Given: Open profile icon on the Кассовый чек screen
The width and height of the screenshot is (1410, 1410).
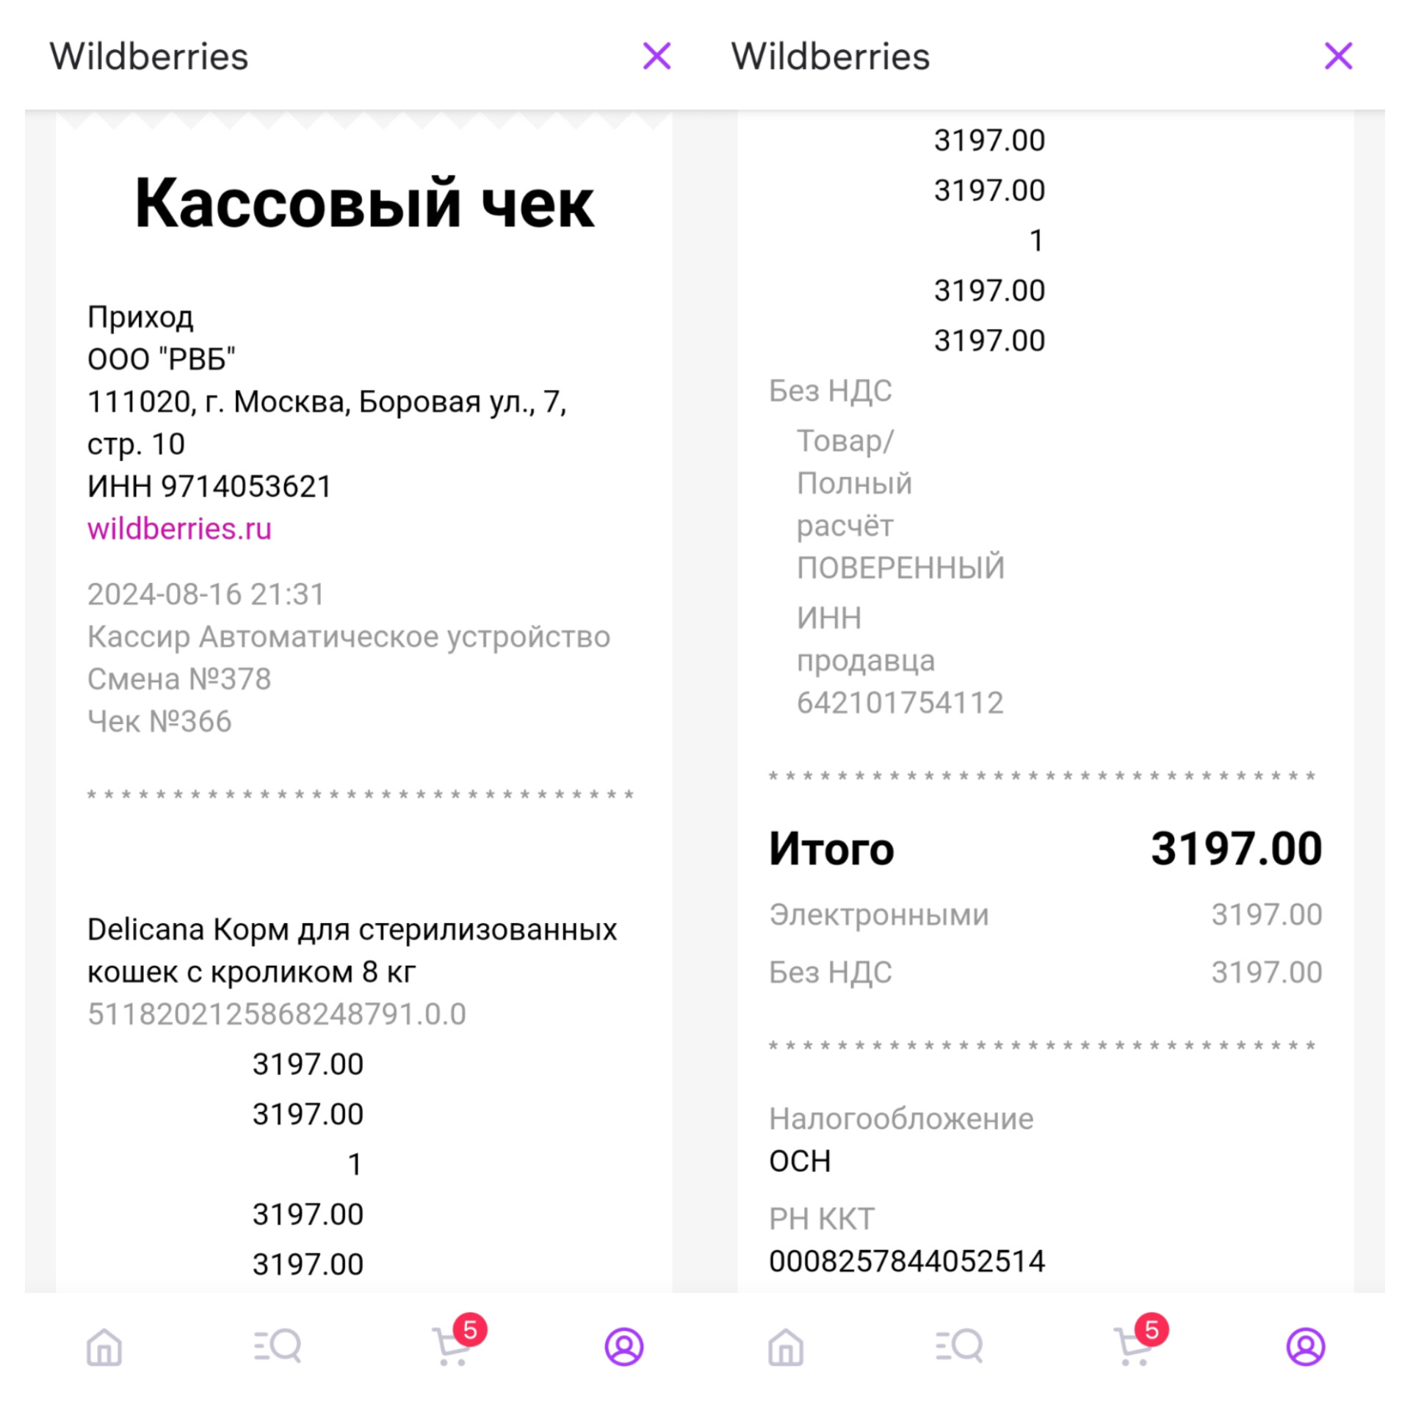Looking at the screenshot, I should click(624, 1346).
